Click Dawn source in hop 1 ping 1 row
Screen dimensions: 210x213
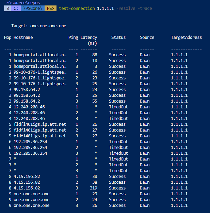coord(145,55)
